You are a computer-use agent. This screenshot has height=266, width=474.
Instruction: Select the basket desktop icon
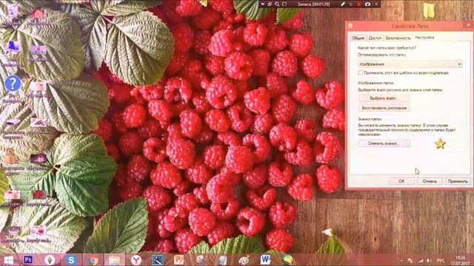pos(10,157)
